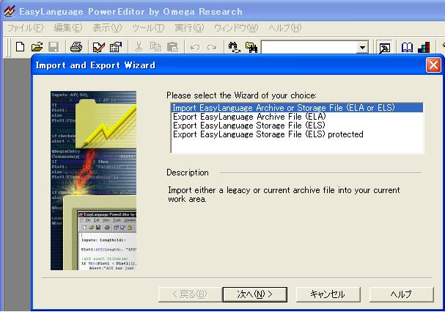The image size is (445, 312).
Task: Click the 次へ(N) > next button
Action: [254, 294]
